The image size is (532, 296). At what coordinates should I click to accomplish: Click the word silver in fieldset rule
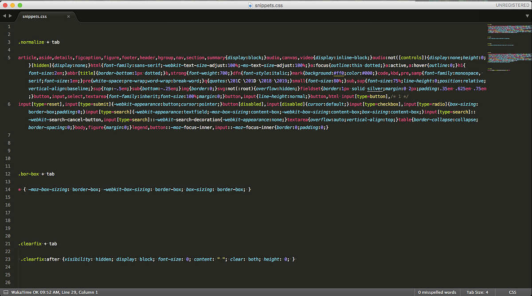pos(375,89)
